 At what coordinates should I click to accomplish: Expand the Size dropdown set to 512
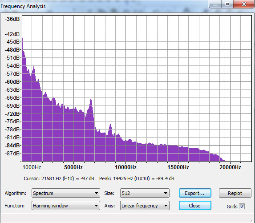coord(145,193)
